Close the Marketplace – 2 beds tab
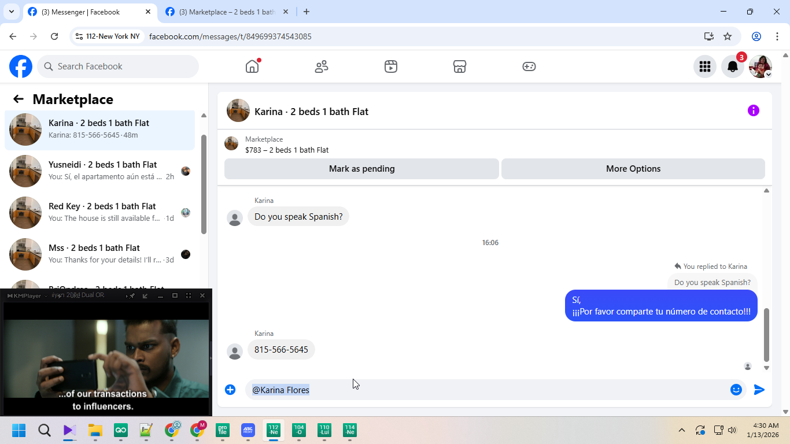790x444 pixels. (x=286, y=12)
